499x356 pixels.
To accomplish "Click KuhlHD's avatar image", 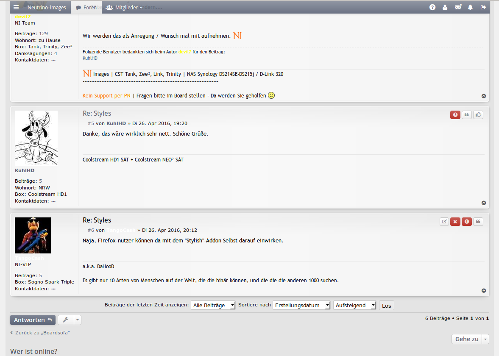I will pos(36,138).
